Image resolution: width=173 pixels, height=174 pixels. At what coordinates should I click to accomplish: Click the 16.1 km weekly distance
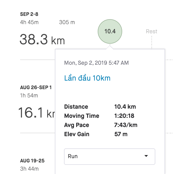(x=37, y=112)
